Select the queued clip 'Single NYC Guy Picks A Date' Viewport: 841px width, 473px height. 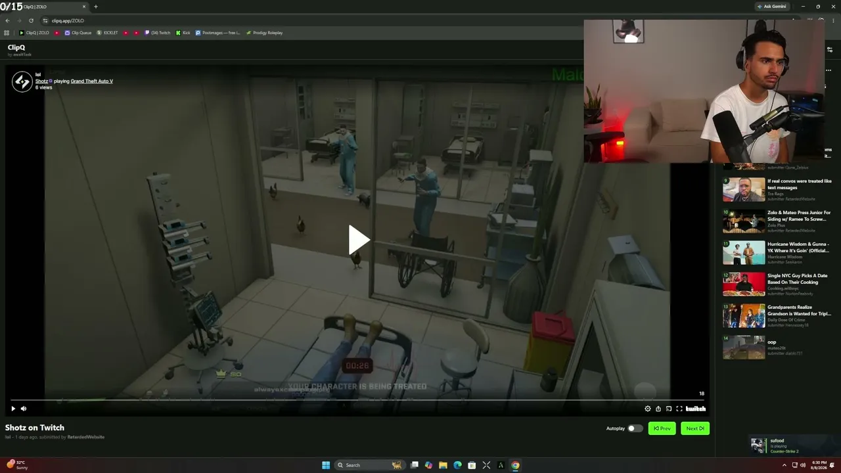(x=777, y=284)
